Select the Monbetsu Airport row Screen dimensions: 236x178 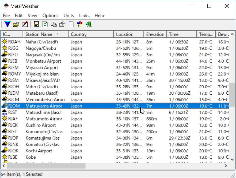(x=115, y=61)
